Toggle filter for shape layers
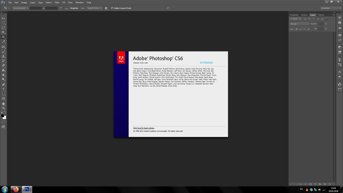This screenshot has width=343, height=193. (x=318, y=19)
